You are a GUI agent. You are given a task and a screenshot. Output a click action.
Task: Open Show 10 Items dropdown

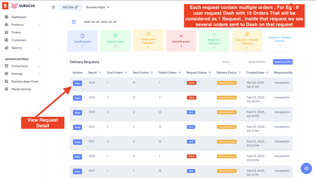tap(258, 62)
